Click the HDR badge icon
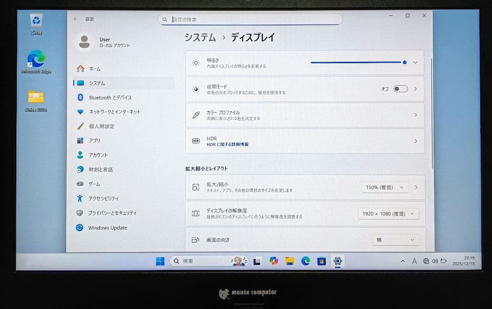 point(196,141)
